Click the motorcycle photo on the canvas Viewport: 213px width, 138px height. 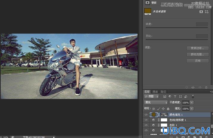[69, 66]
